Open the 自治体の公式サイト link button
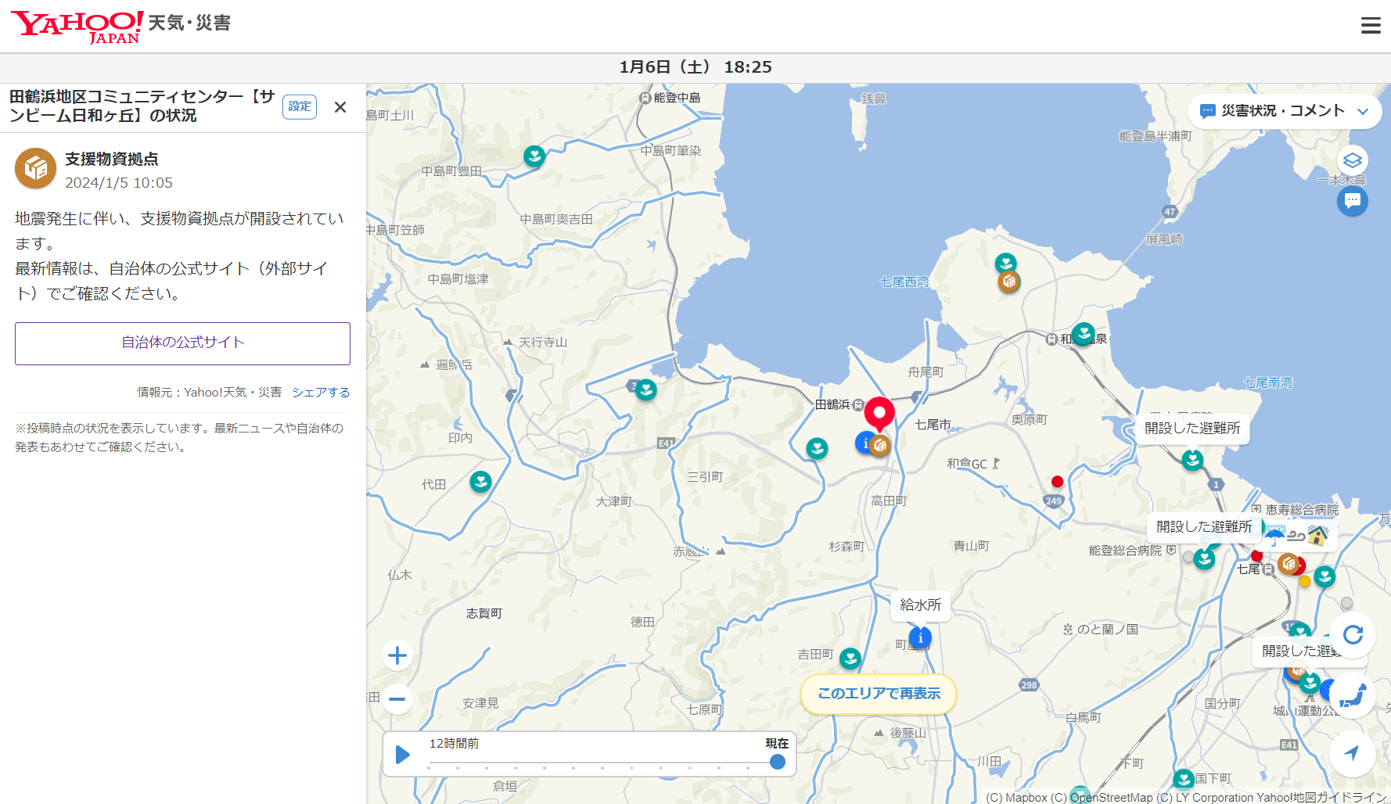The width and height of the screenshot is (1391, 804). click(x=182, y=343)
